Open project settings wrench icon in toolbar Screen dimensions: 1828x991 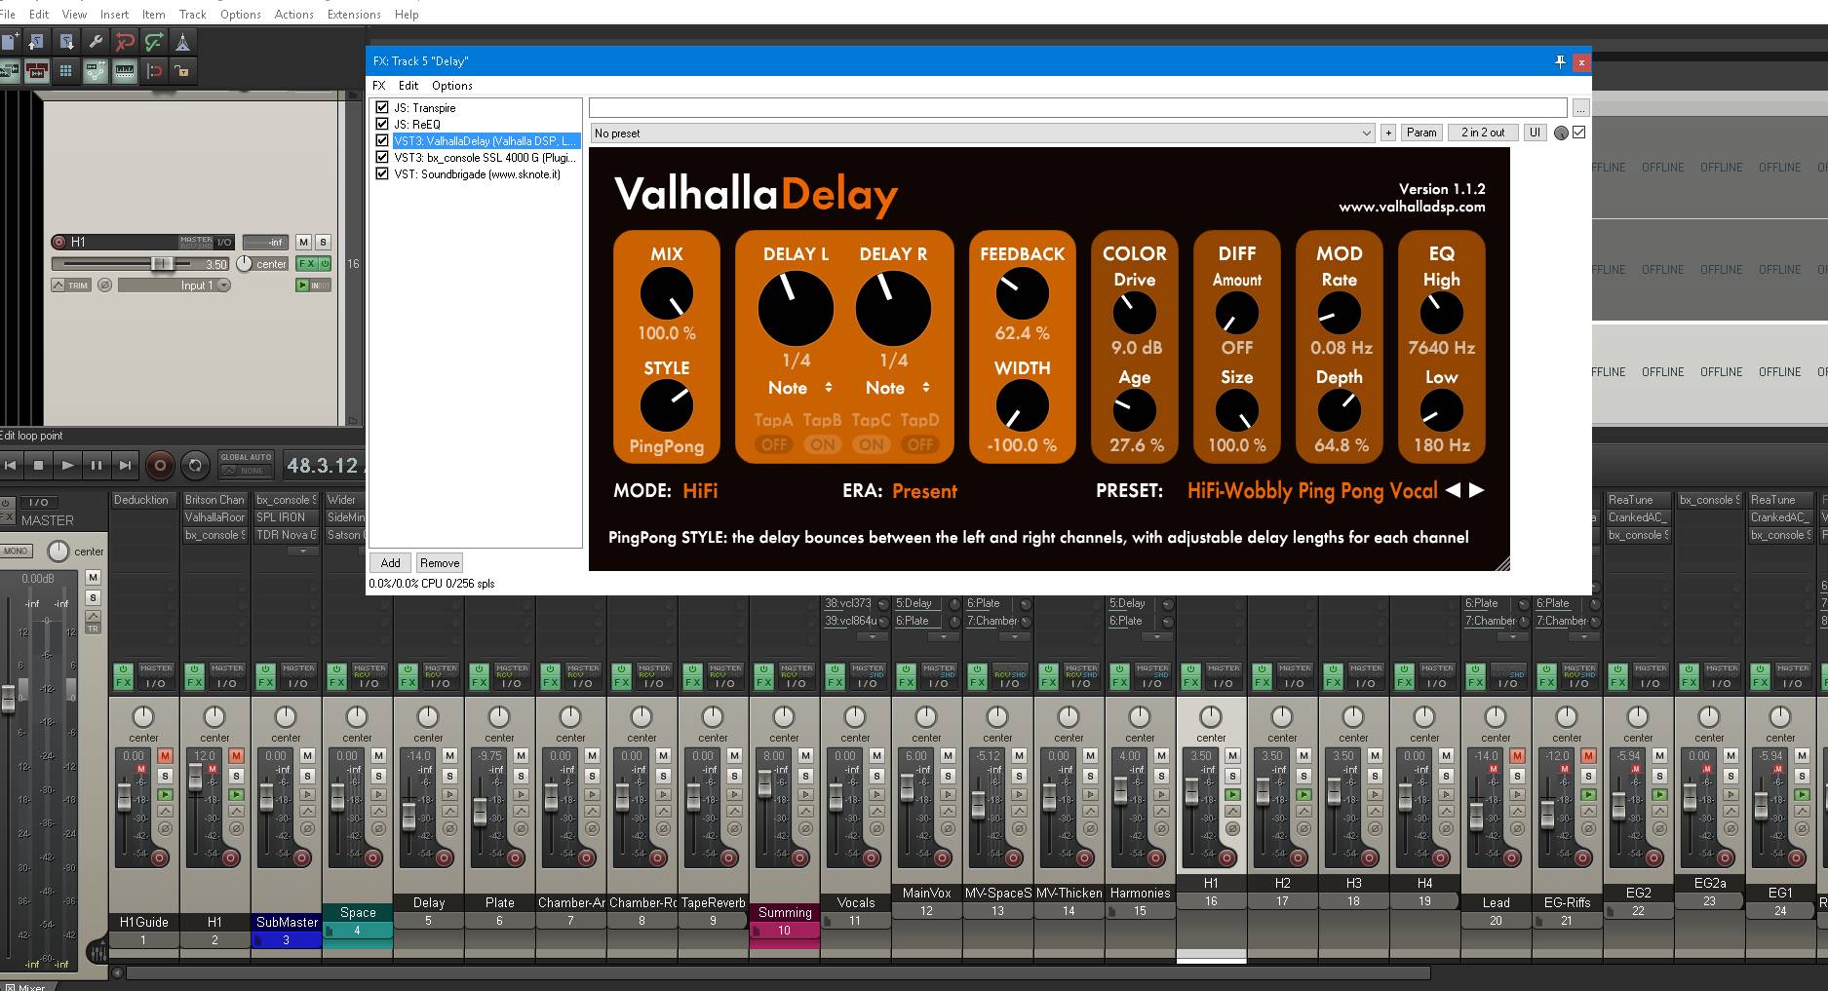pos(95,41)
